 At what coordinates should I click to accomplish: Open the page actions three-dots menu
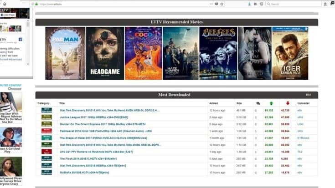click(211, 4)
